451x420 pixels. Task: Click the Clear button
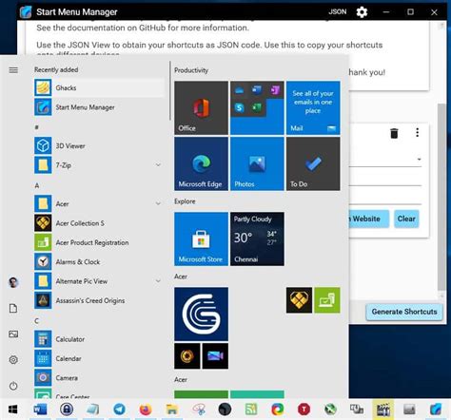406,219
